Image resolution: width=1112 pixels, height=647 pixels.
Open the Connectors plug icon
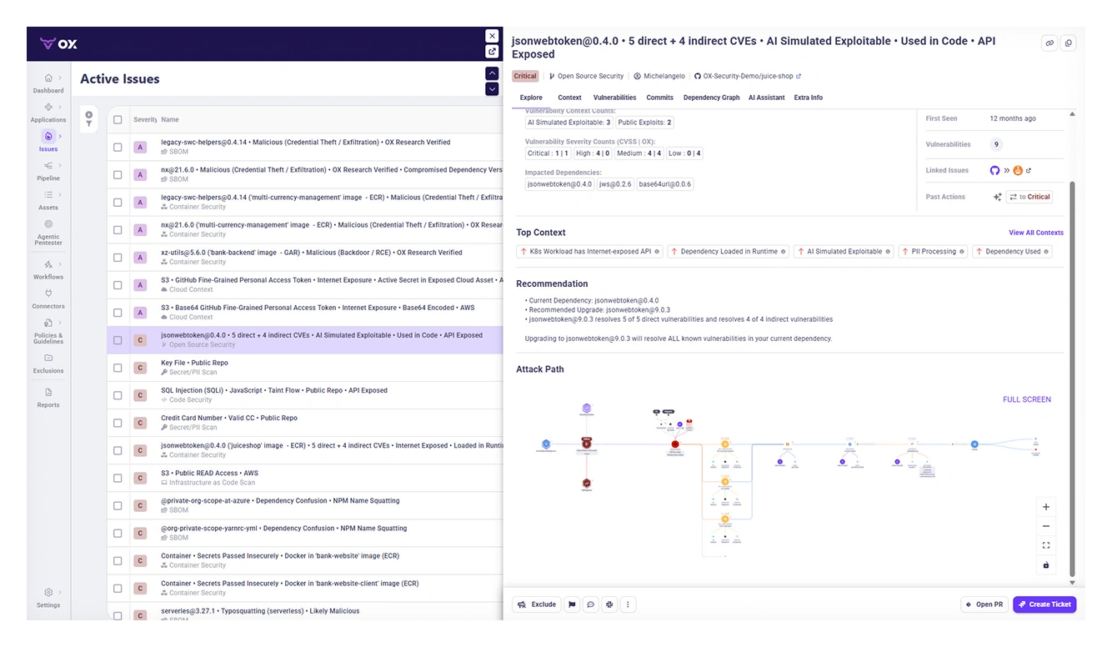coord(48,293)
